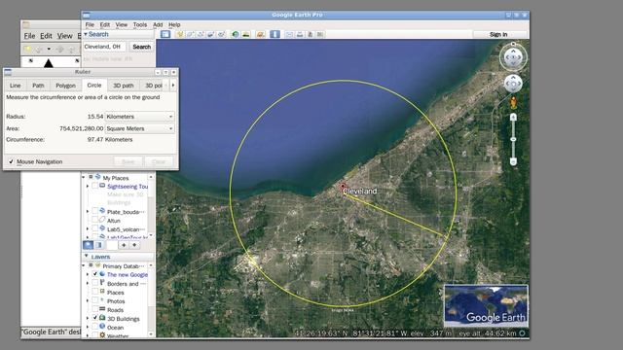Click the blue Ruler toolbar icon
The image size is (623, 350).
pyautogui.click(x=275, y=35)
